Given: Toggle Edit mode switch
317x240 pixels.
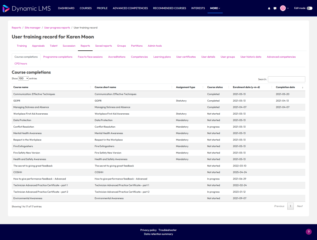Looking at the screenshot, I should [310, 8].
